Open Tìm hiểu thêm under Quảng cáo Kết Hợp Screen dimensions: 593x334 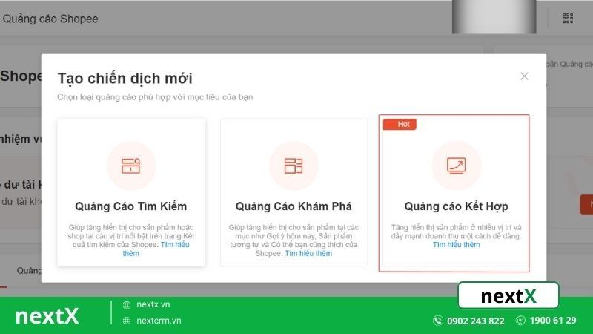coord(456,245)
